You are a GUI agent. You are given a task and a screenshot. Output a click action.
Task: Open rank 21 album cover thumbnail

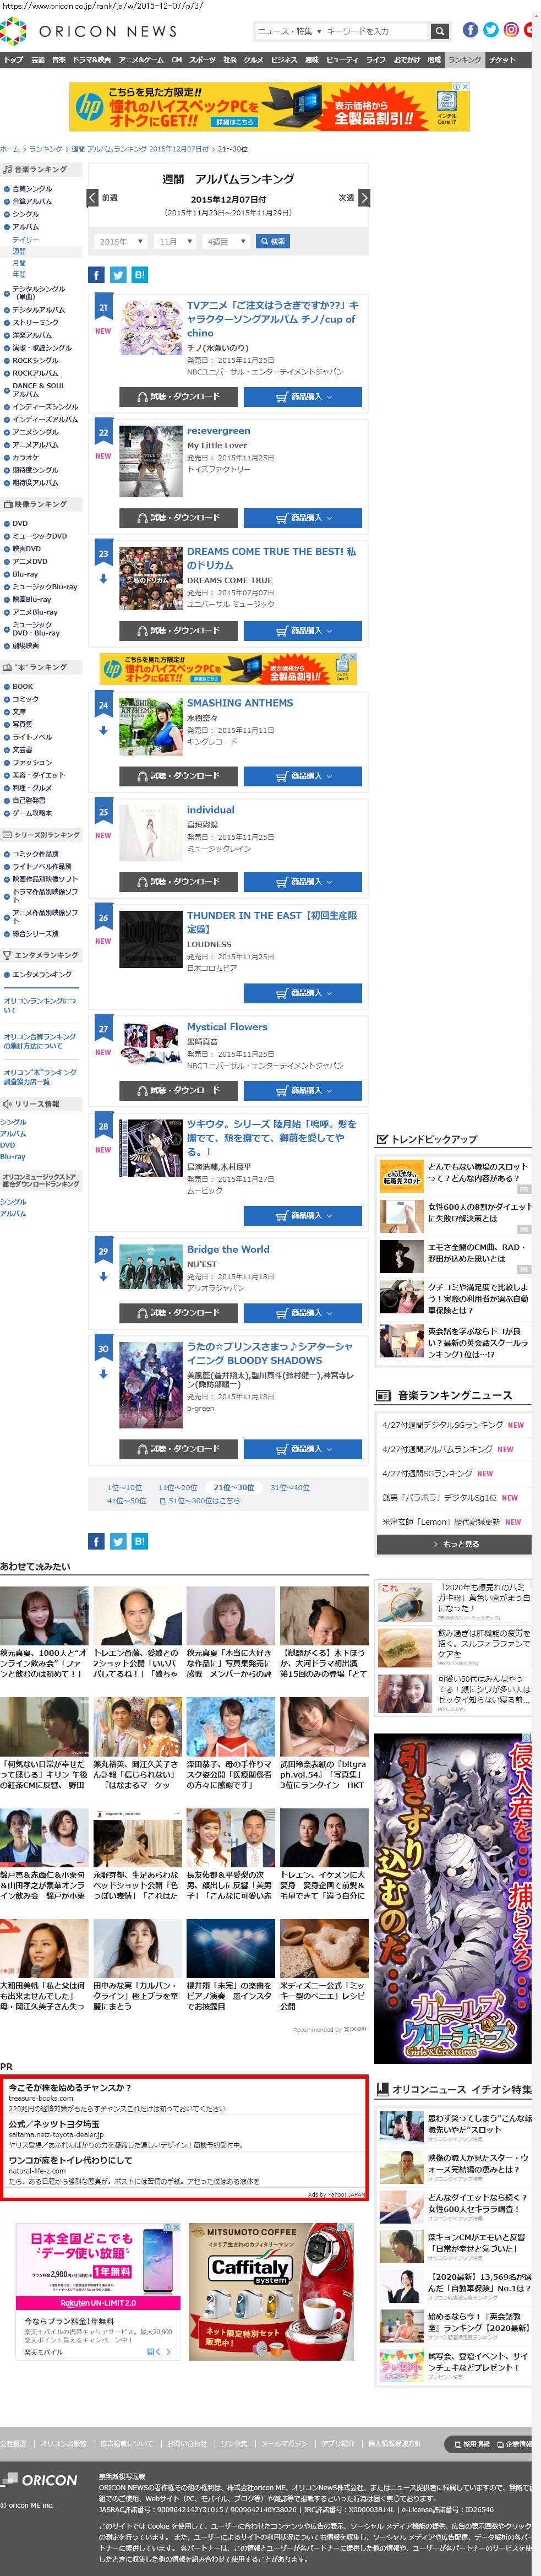tap(150, 327)
